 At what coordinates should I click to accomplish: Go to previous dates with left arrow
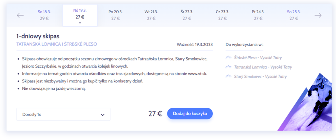[x=20, y=15]
